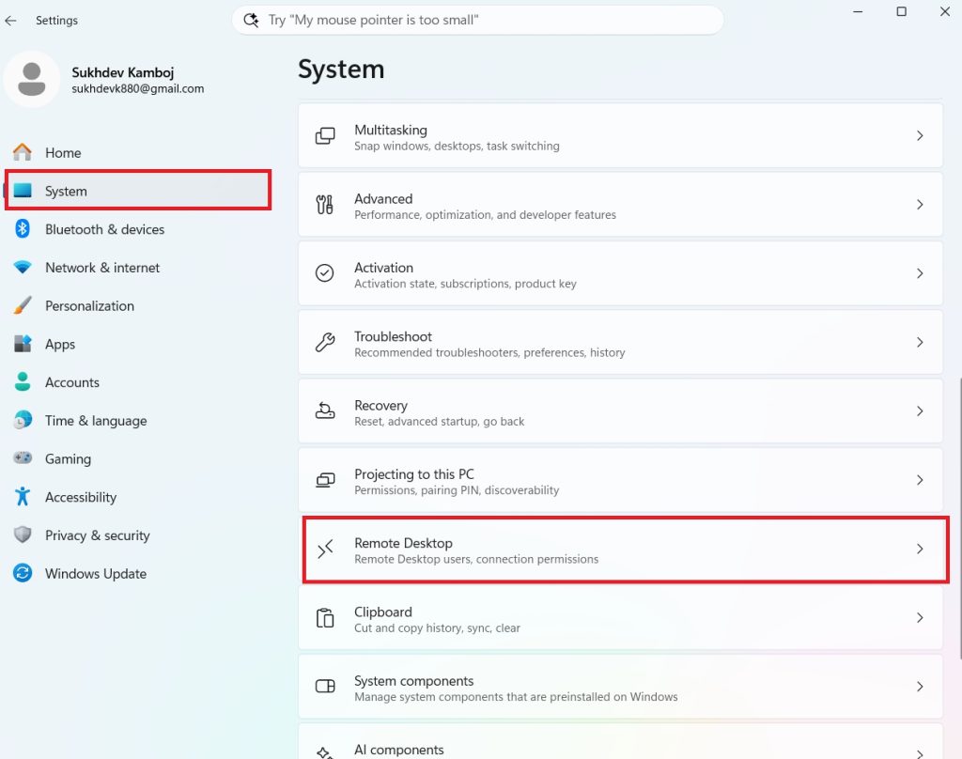The image size is (962, 759).
Task: Open Accounts label in the sidebar
Action: click(72, 382)
